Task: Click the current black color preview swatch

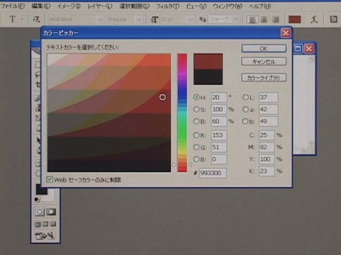Action: (208, 77)
